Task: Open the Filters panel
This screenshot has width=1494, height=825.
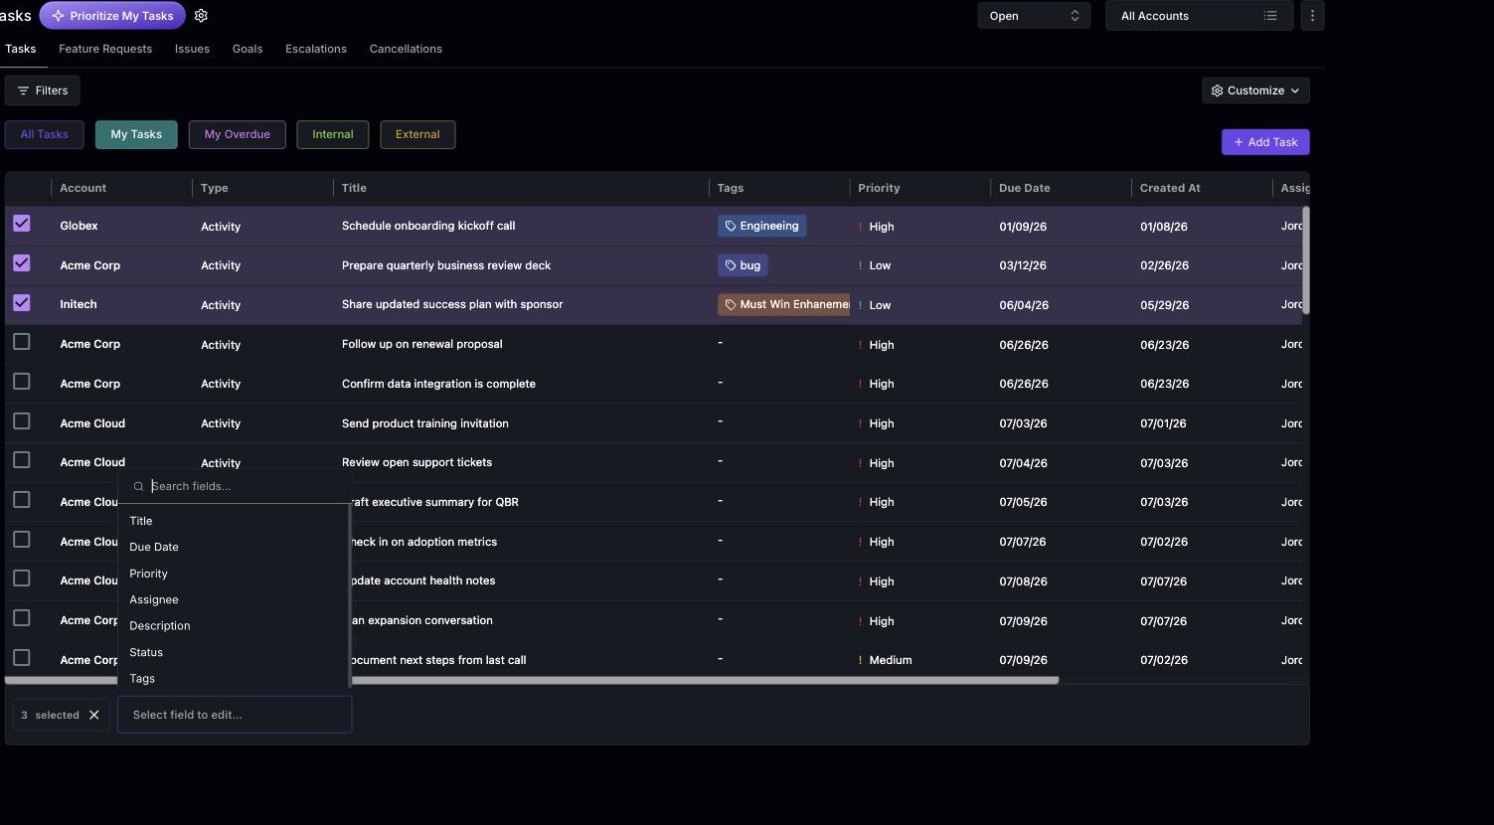Action: point(43,90)
